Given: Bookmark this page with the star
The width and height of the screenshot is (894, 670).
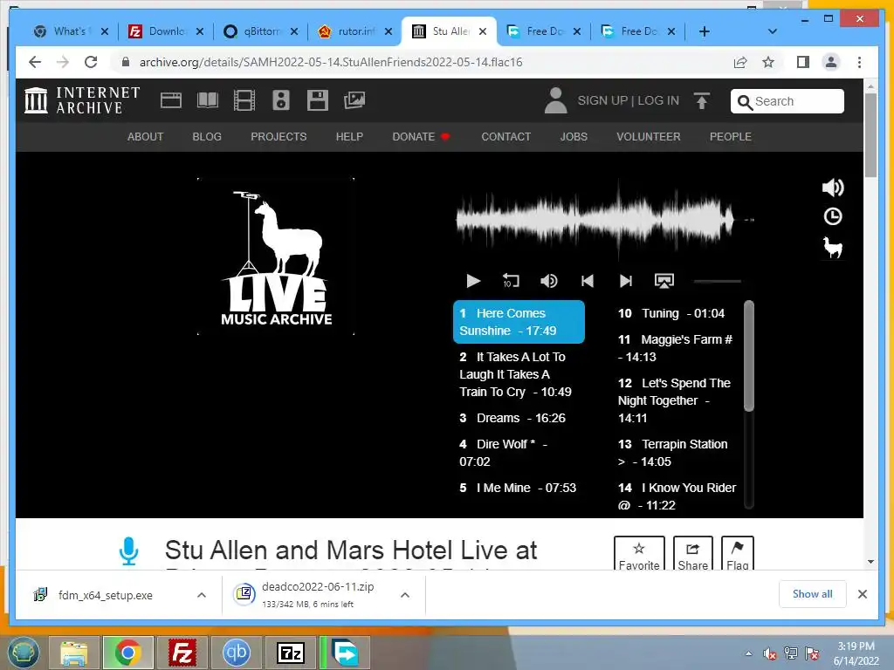Looking at the screenshot, I should point(768,62).
